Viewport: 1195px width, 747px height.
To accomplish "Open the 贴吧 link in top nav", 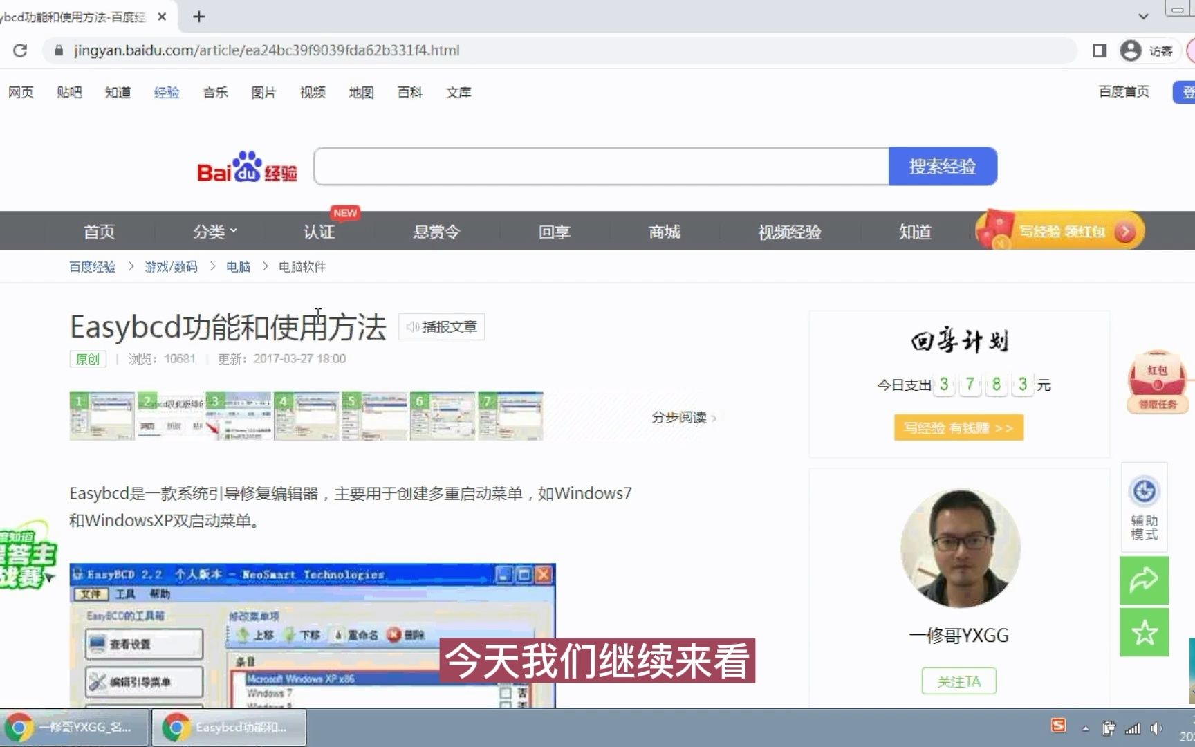I will (69, 92).
